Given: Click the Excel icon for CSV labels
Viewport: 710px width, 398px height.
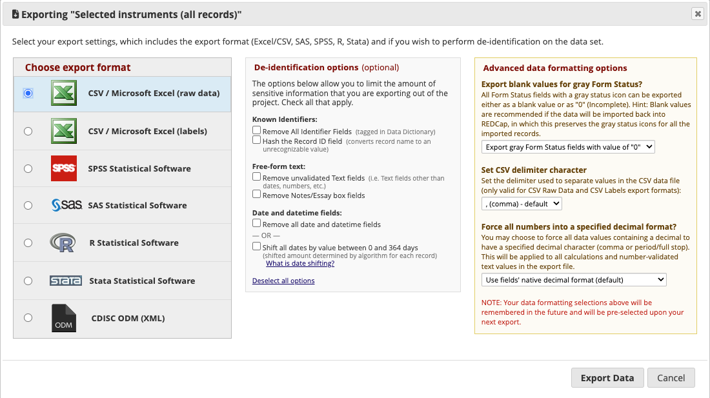Looking at the screenshot, I should [x=64, y=131].
